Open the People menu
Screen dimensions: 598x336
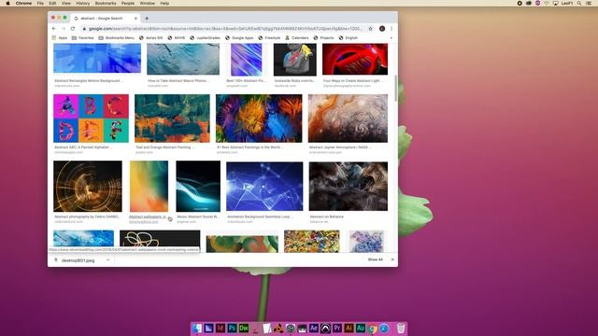pyautogui.click(x=128, y=3)
